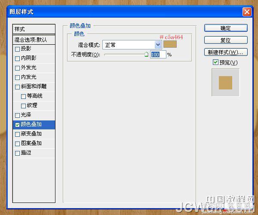The height and width of the screenshot is (215, 258).
Task: Toggle the 预览(V) preview checkbox
Action: tap(215, 62)
